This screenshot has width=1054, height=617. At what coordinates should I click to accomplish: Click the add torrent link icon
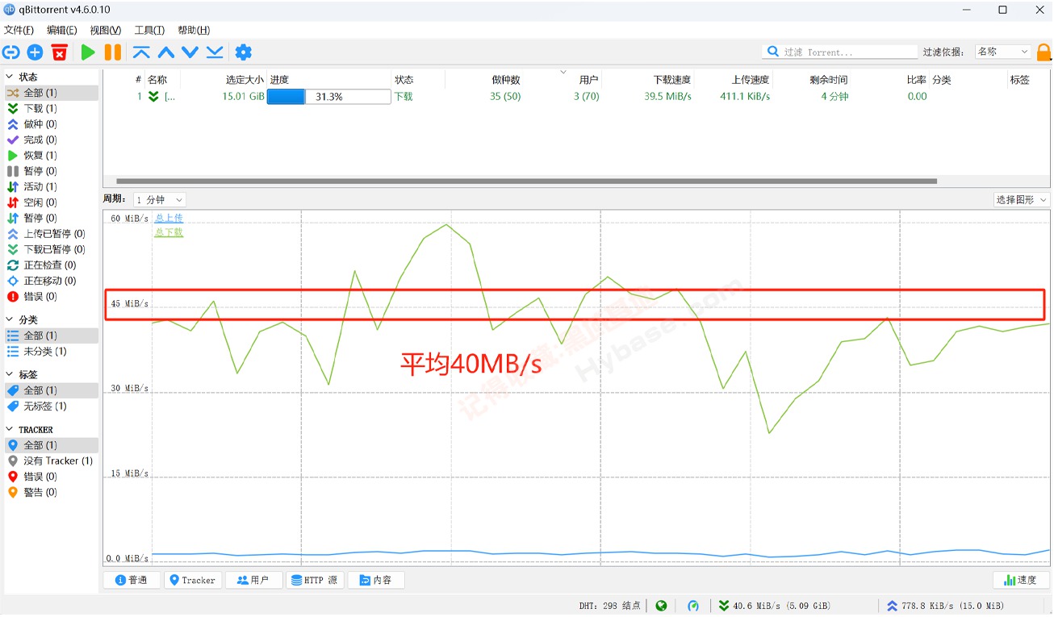pyautogui.click(x=10, y=52)
